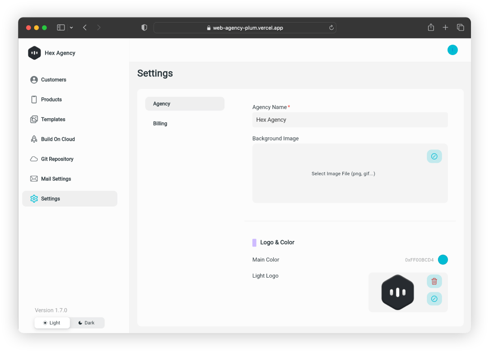The width and height of the screenshot is (489, 352).
Task: Delete the Light Logo with trash icon
Action: coord(434,281)
